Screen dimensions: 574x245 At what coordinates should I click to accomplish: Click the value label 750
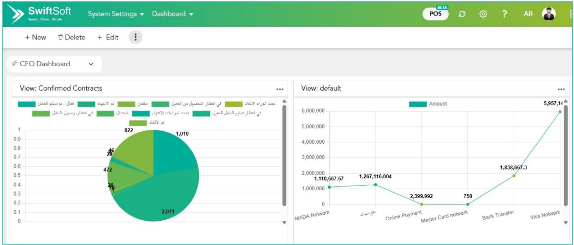tap(468, 196)
